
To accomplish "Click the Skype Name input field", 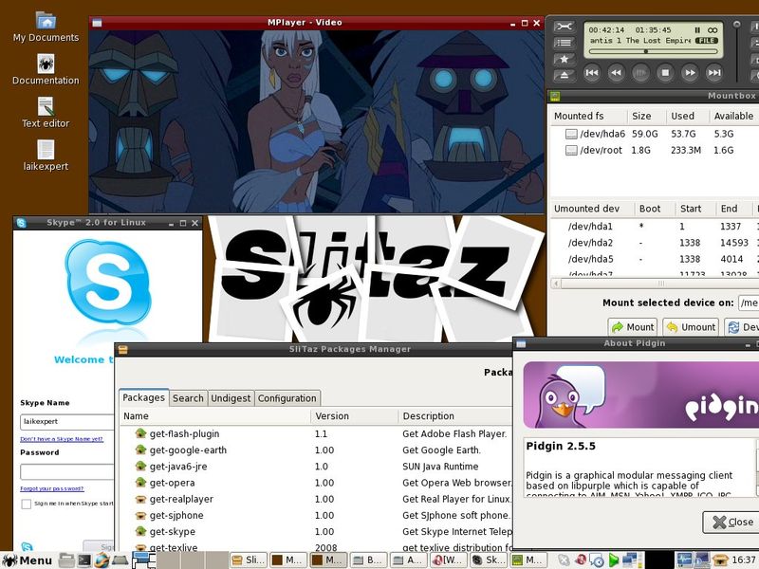I will tap(66, 421).
